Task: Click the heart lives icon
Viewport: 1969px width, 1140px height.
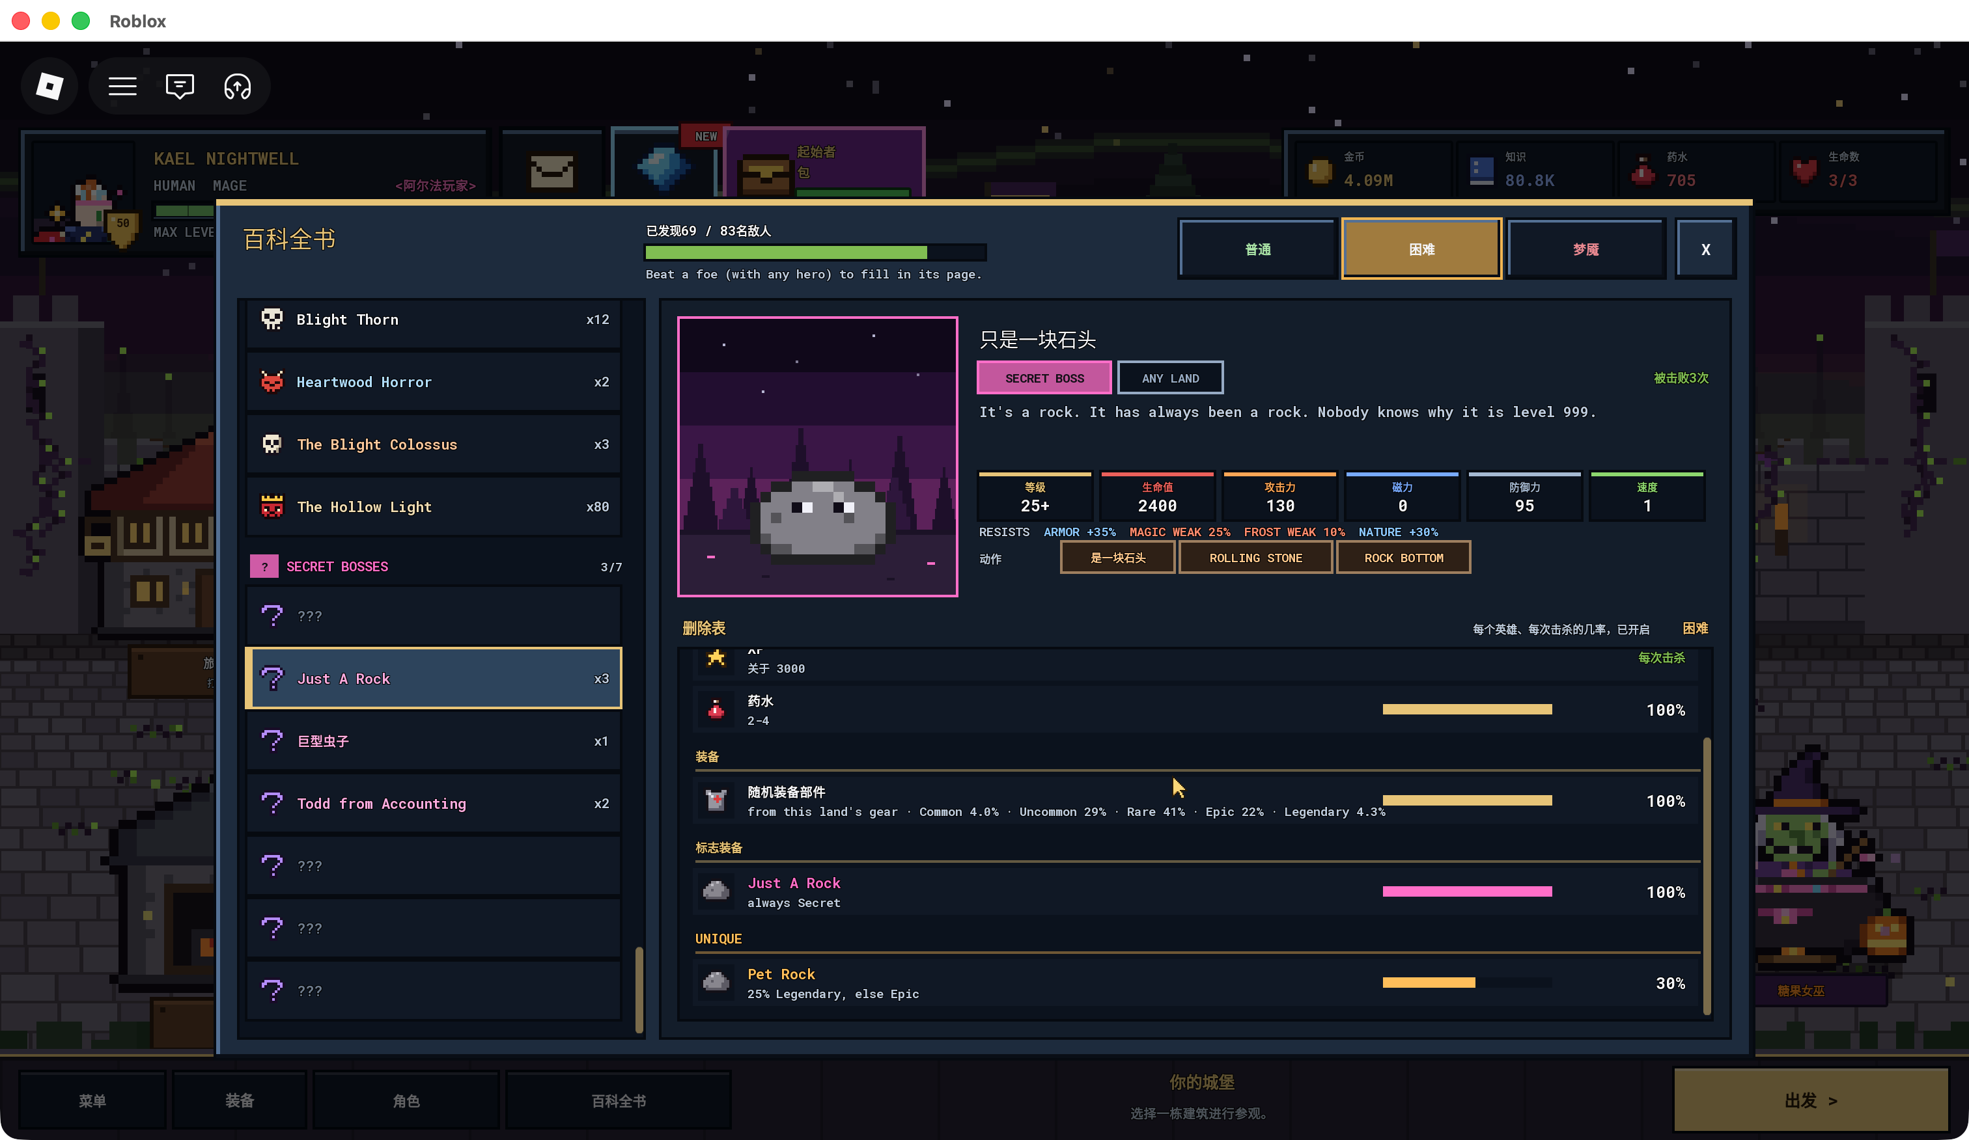Action: pos(1804,170)
